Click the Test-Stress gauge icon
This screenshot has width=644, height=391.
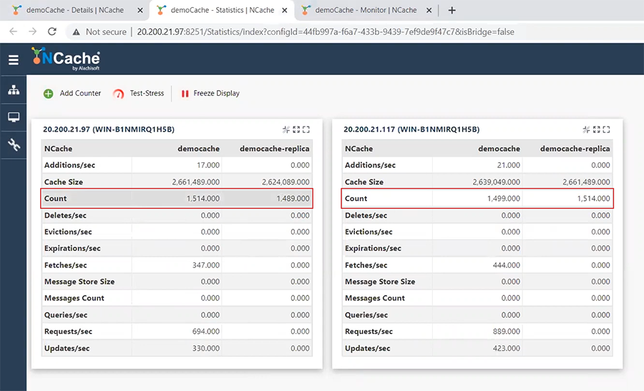point(118,94)
